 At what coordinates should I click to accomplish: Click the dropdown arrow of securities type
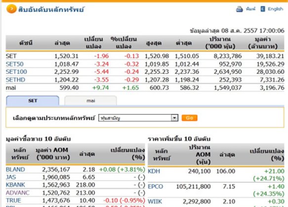[174, 118]
